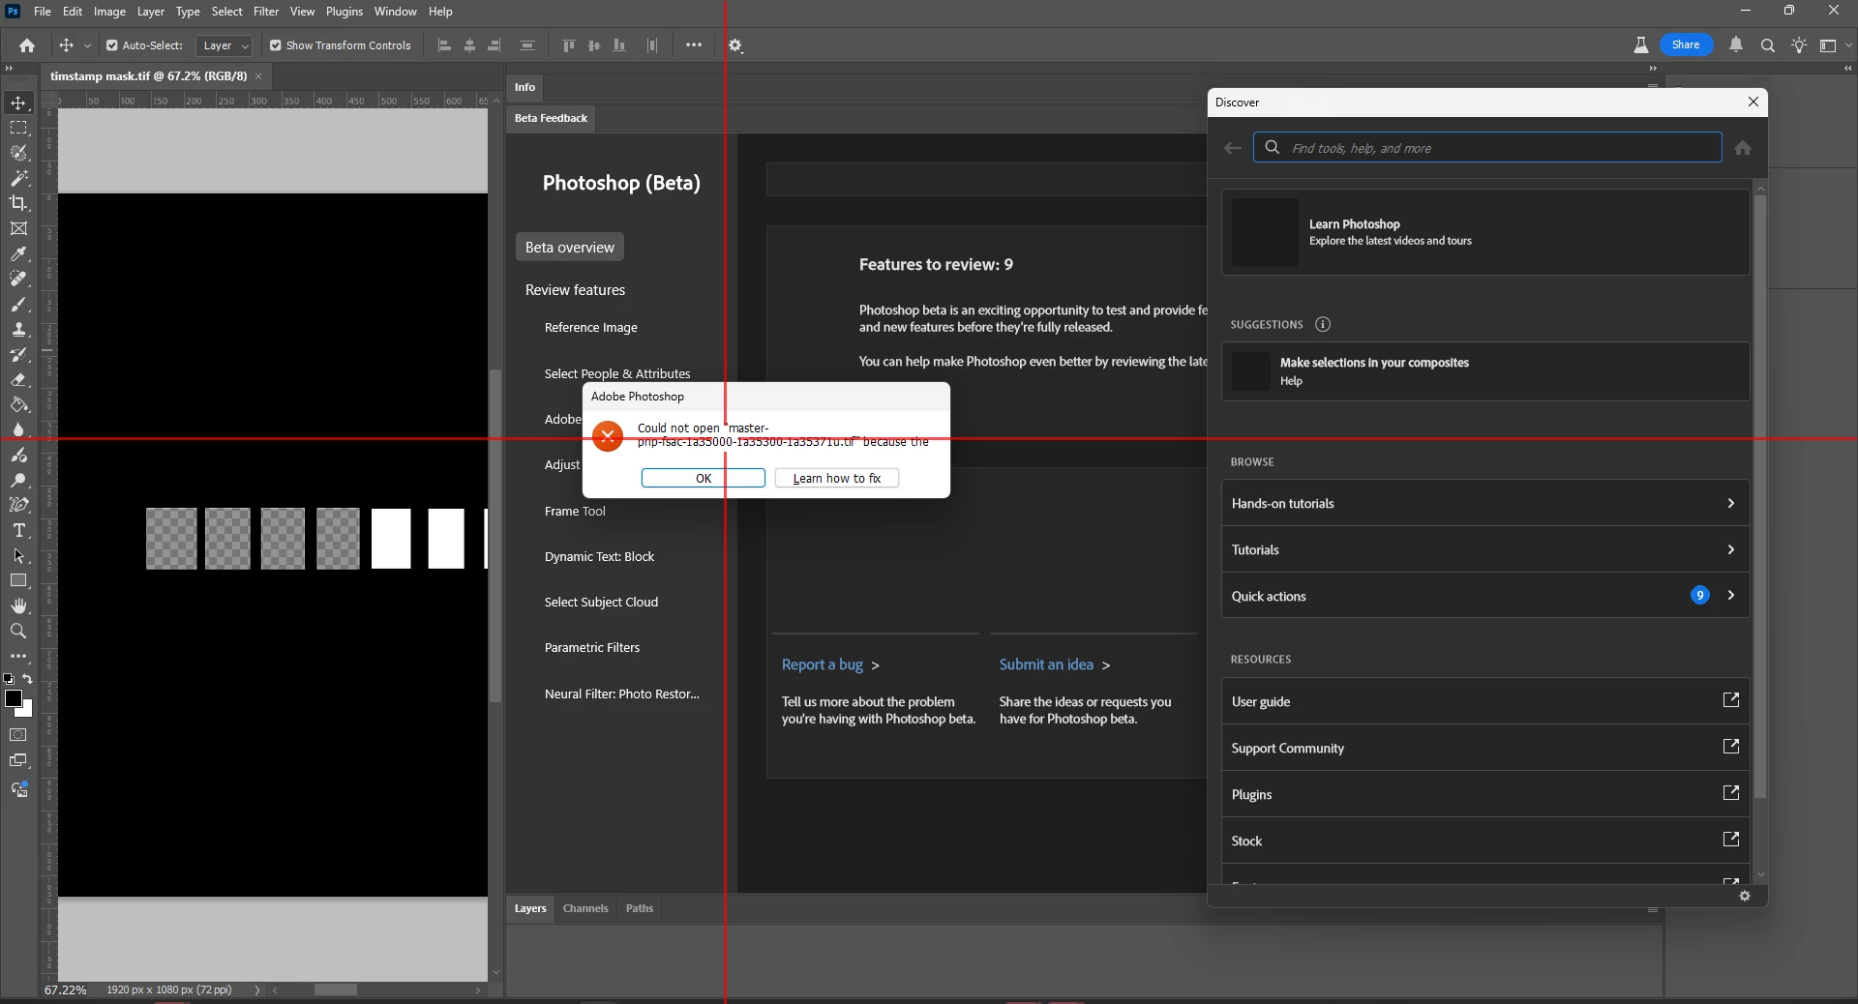Choose the History Brush tool
1858x1004 pixels.
pos(18,354)
